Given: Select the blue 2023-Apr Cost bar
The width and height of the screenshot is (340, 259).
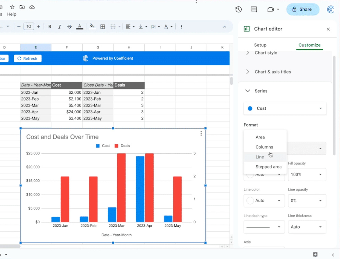Looking at the screenshot, I should point(140,189).
